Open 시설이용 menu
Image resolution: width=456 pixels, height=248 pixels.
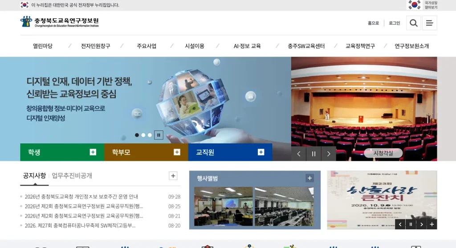coord(195,46)
